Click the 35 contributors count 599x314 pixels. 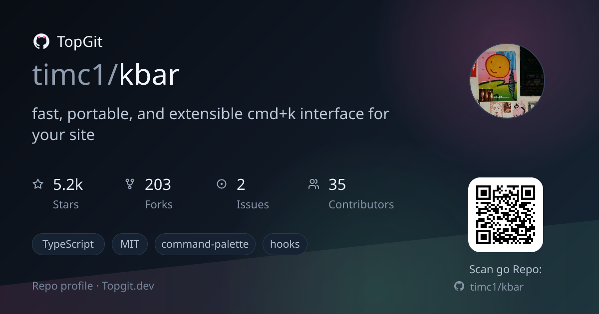pyautogui.click(x=337, y=185)
